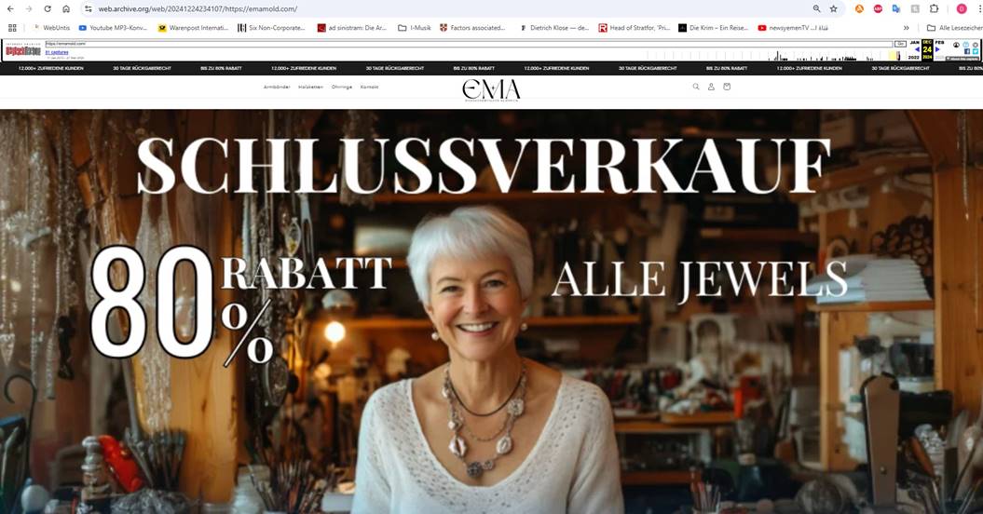Go to the browser home icon

point(66,8)
